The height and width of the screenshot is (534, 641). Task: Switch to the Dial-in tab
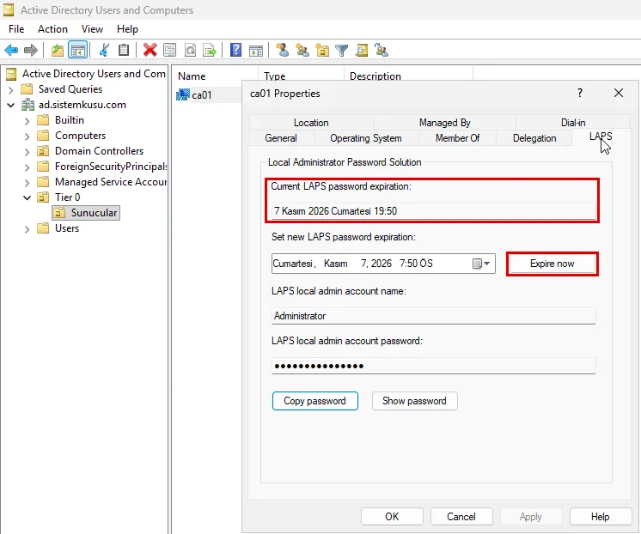pos(573,123)
